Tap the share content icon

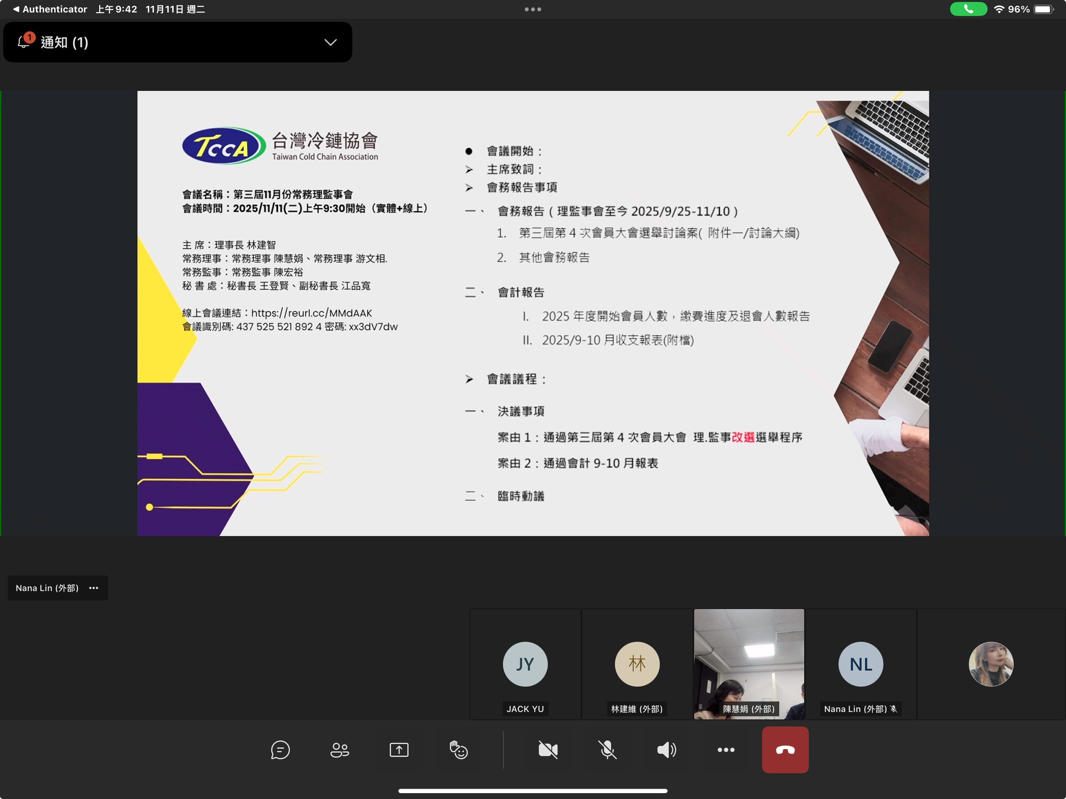point(399,750)
